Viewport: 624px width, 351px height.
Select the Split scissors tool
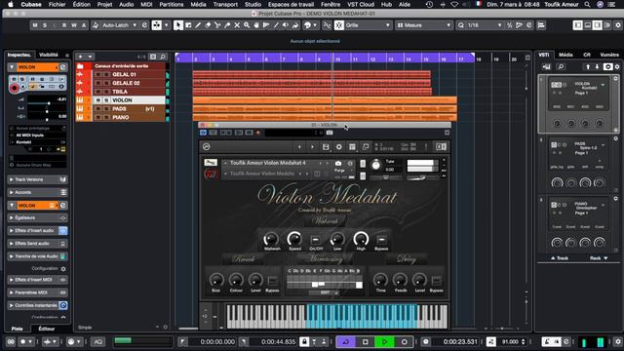coord(217,25)
